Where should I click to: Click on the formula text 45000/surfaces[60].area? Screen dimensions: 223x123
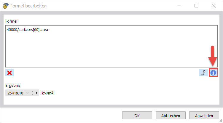(27, 29)
